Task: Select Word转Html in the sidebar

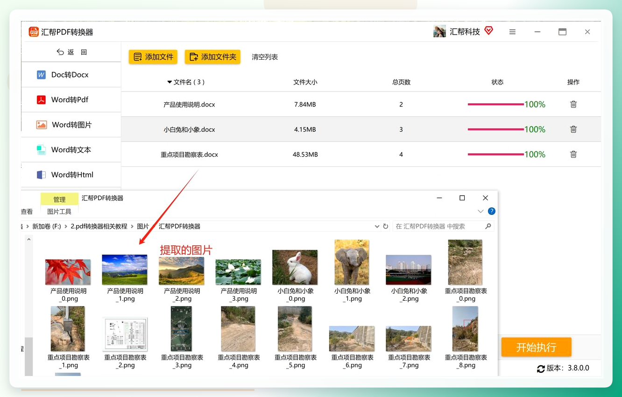Action: pyautogui.click(x=71, y=175)
